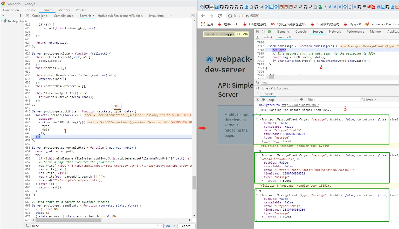399x229 pixels.
Task: Open dedicated Node.js DevTools green icon
Action: pyautogui.click(x=269, y=32)
